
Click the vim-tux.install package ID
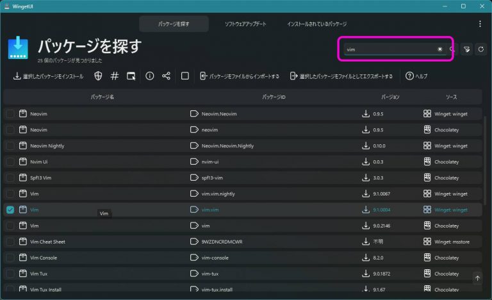pos(217,290)
